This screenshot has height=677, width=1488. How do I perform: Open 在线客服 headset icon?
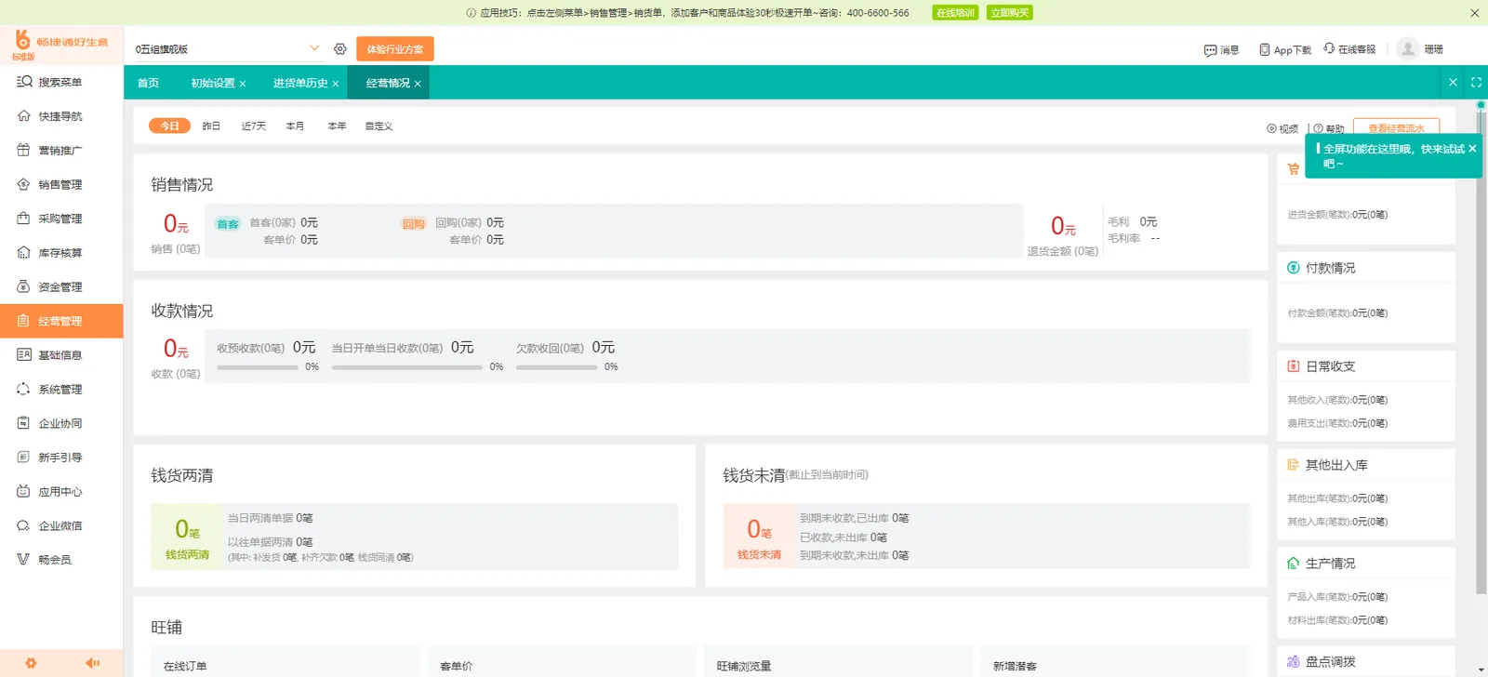[1329, 48]
